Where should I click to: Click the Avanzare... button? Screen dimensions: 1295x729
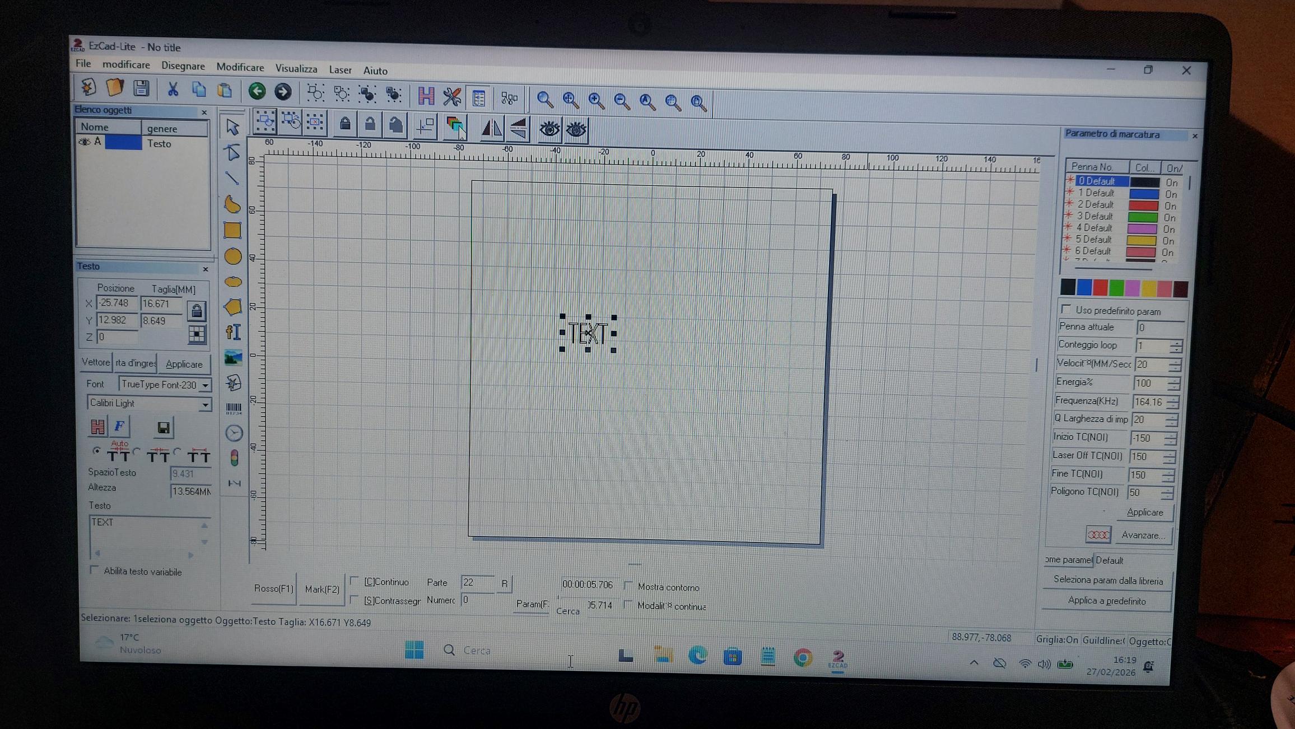click(1143, 535)
